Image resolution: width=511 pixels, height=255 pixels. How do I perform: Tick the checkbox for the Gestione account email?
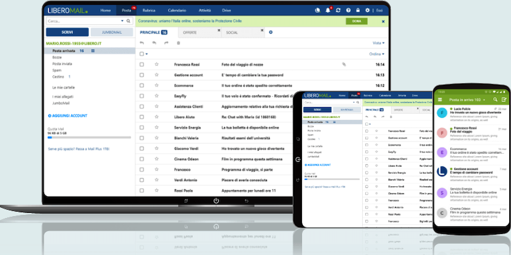coord(142,74)
